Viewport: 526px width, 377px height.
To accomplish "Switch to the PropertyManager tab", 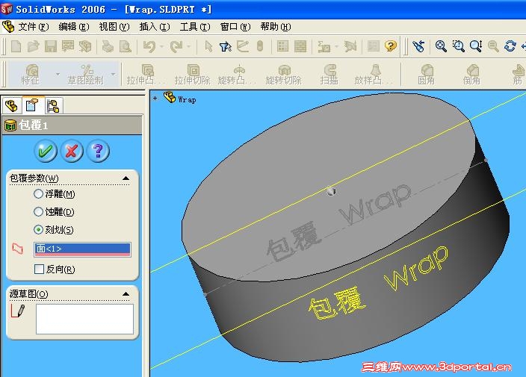I will (x=33, y=106).
